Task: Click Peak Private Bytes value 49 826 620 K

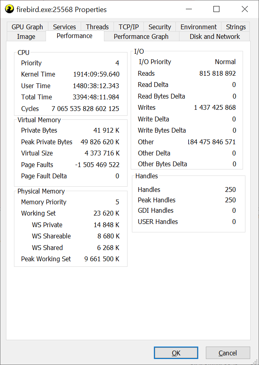Action: pos(100,142)
